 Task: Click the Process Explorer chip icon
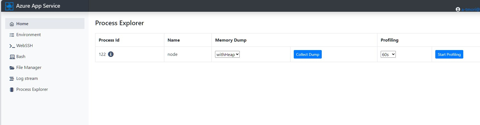(12, 90)
